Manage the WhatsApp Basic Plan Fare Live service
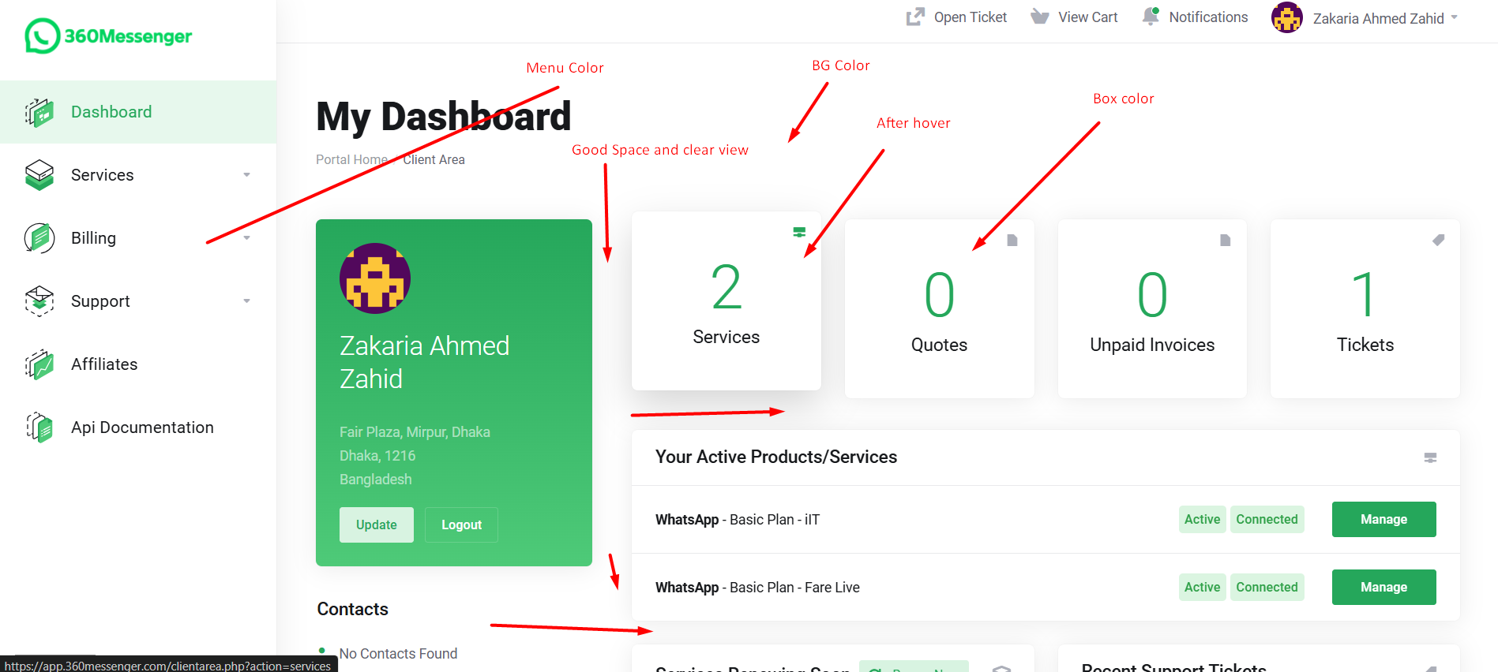 pyautogui.click(x=1383, y=587)
